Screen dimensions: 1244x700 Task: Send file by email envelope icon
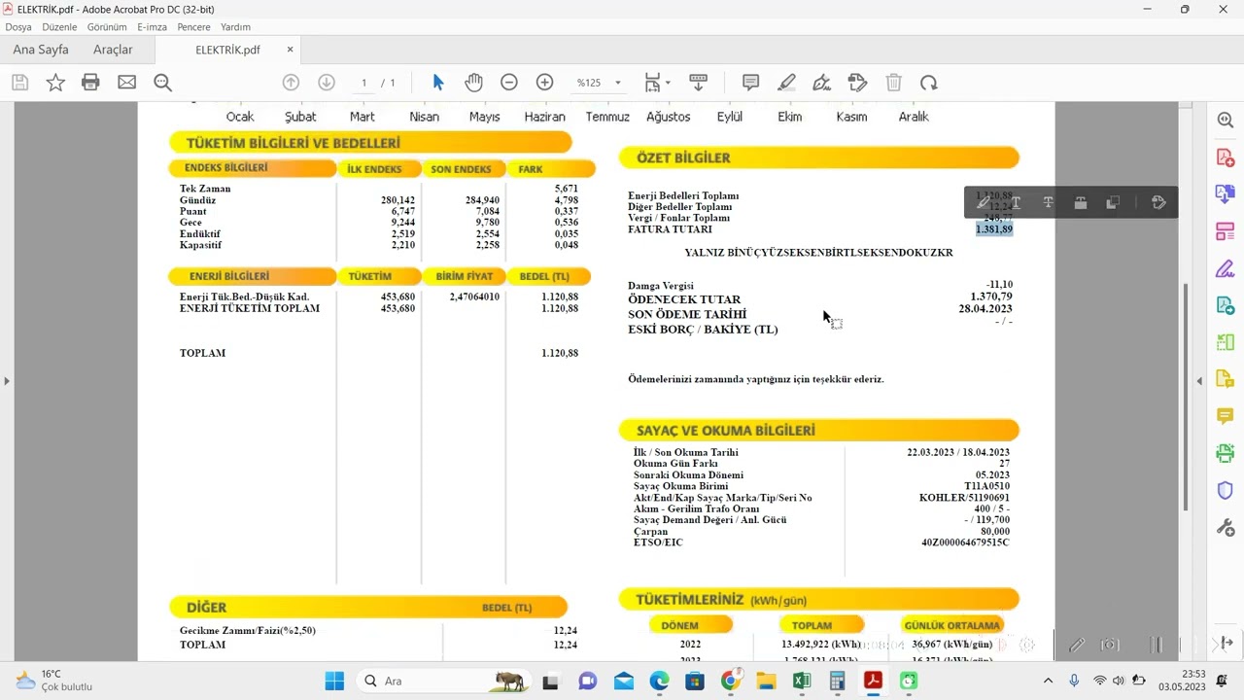(126, 83)
